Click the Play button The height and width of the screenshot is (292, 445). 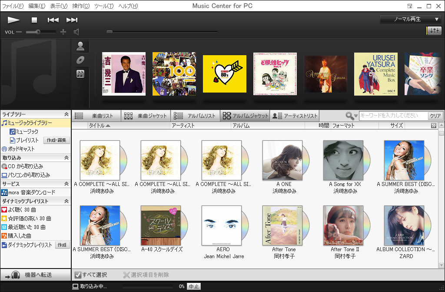coord(13,20)
